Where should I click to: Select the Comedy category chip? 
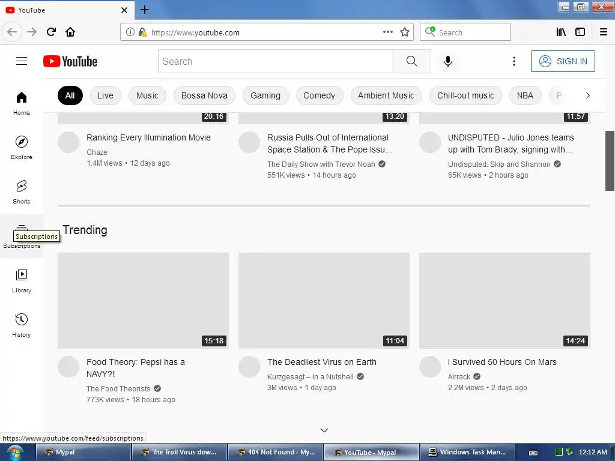click(320, 95)
